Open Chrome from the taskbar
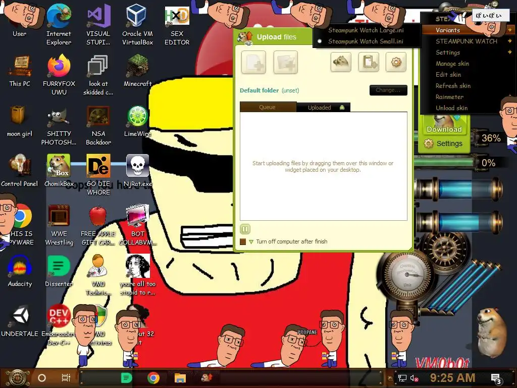The height and width of the screenshot is (388, 517). click(153, 378)
